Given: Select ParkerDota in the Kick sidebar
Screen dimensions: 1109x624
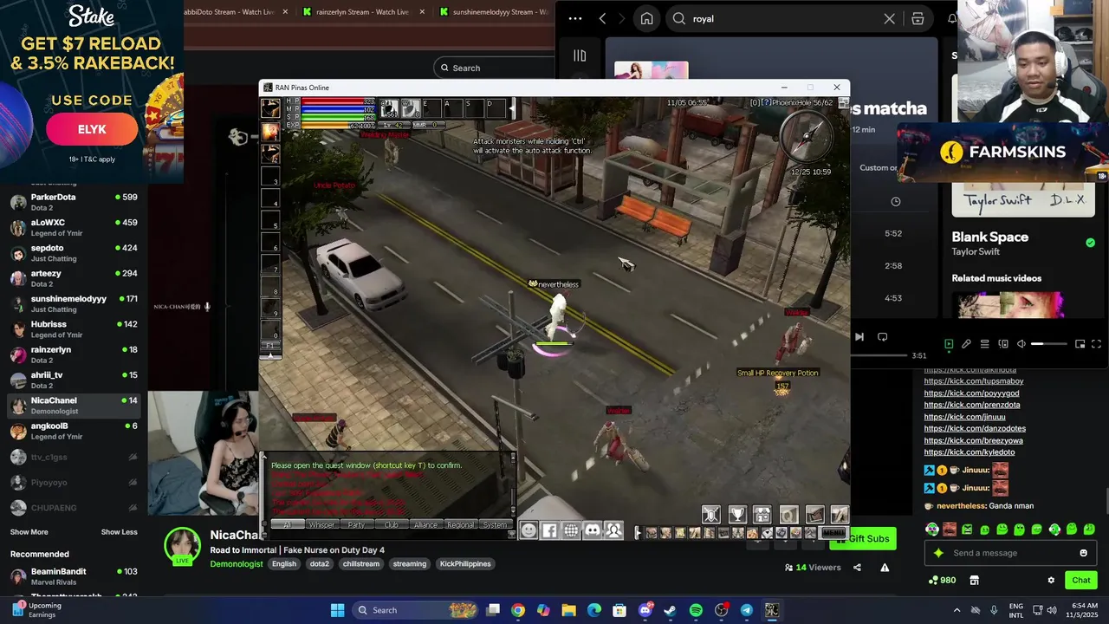Looking at the screenshot, I should pyautogui.click(x=74, y=202).
